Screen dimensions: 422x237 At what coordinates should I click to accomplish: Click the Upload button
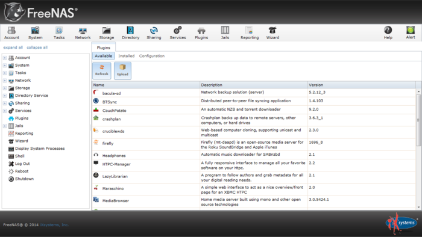click(122, 70)
